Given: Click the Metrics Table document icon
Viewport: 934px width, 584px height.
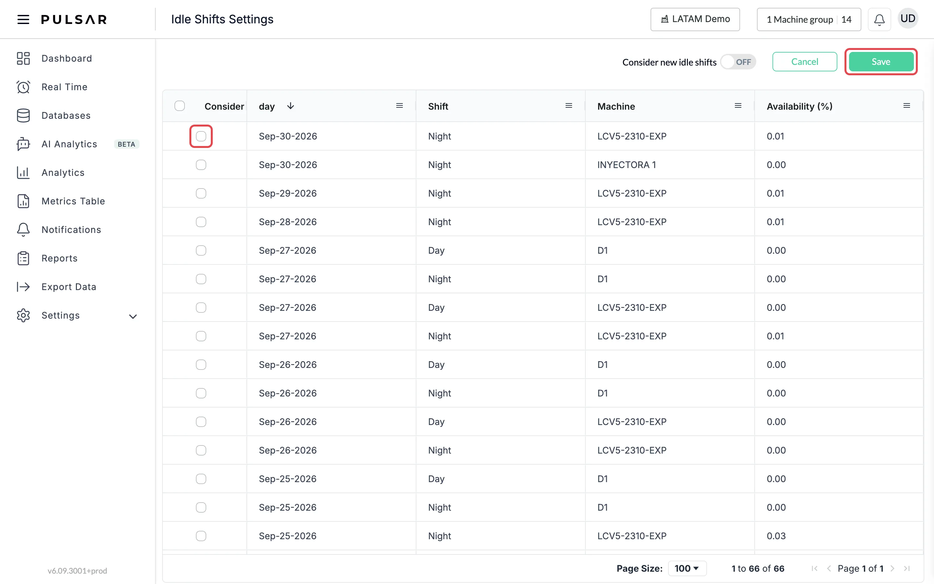Looking at the screenshot, I should [23, 201].
